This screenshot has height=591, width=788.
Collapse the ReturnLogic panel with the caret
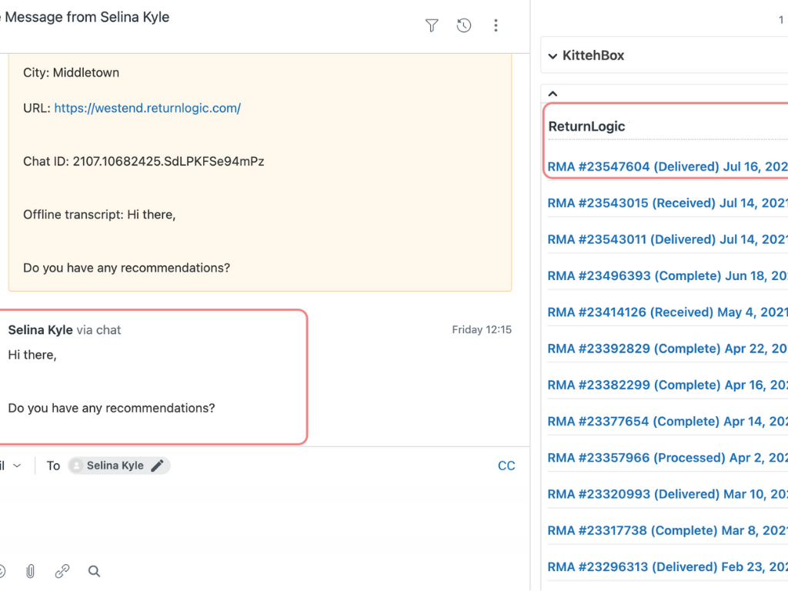click(x=553, y=94)
